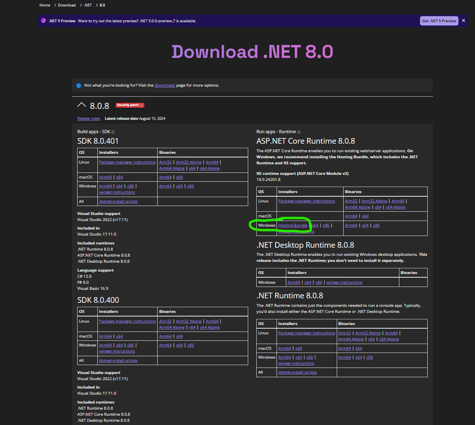This screenshot has width=475, height=425.
Task: Open SDK 8.0.400 dotnet-install scripts
Action: [118, 361]
